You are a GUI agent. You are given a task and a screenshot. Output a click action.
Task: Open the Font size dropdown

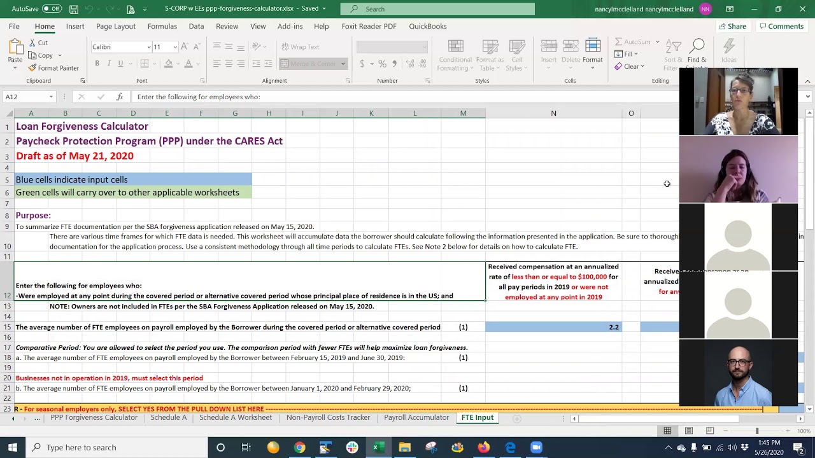(175, 47)
